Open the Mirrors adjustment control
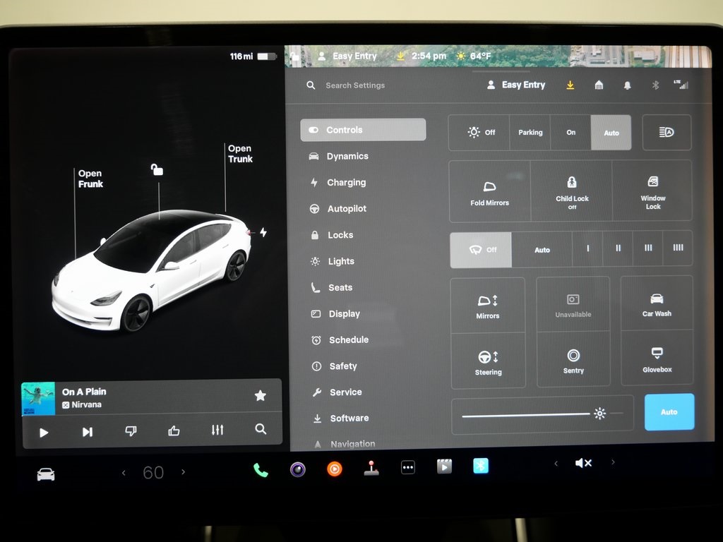The height and width of the screenshot is (542, 723). (x=488, y=303)
